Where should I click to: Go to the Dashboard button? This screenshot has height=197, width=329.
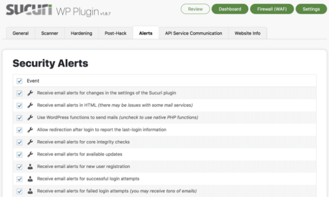[230, 9]
